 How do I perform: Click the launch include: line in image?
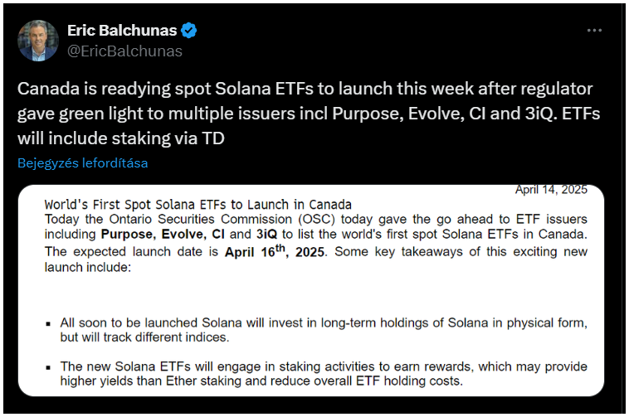click(x=87, y=267)
